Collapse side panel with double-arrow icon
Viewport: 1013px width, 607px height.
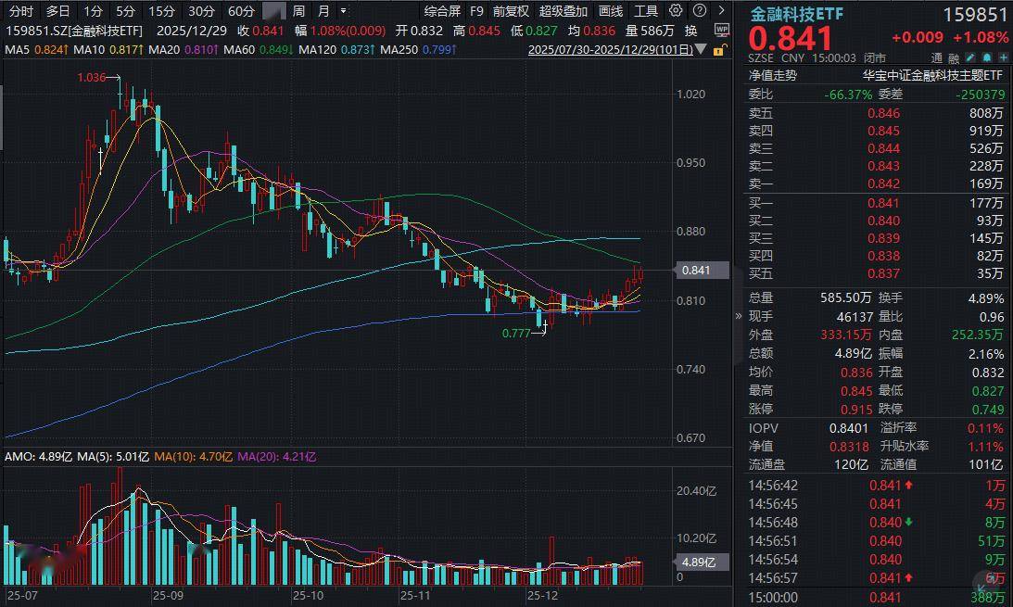click(x=738, y=315)
